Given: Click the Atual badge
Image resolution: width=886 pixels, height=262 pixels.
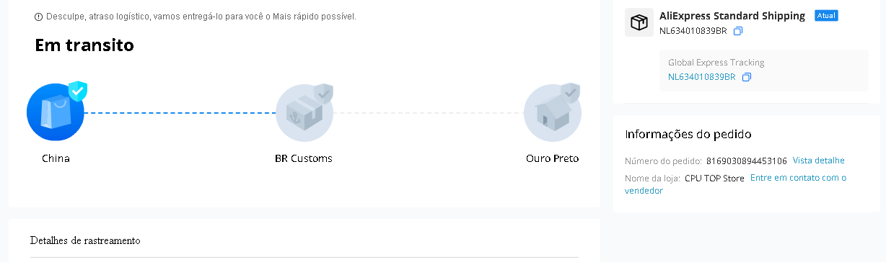Looking at the screenshot, I should coord(826,16).
